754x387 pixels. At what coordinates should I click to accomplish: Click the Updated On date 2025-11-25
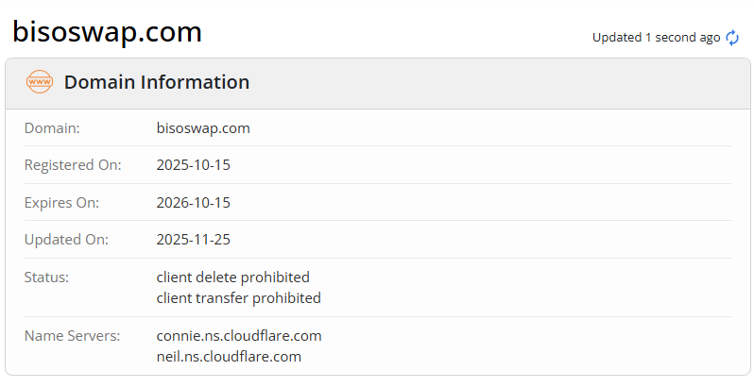(194, 240)
